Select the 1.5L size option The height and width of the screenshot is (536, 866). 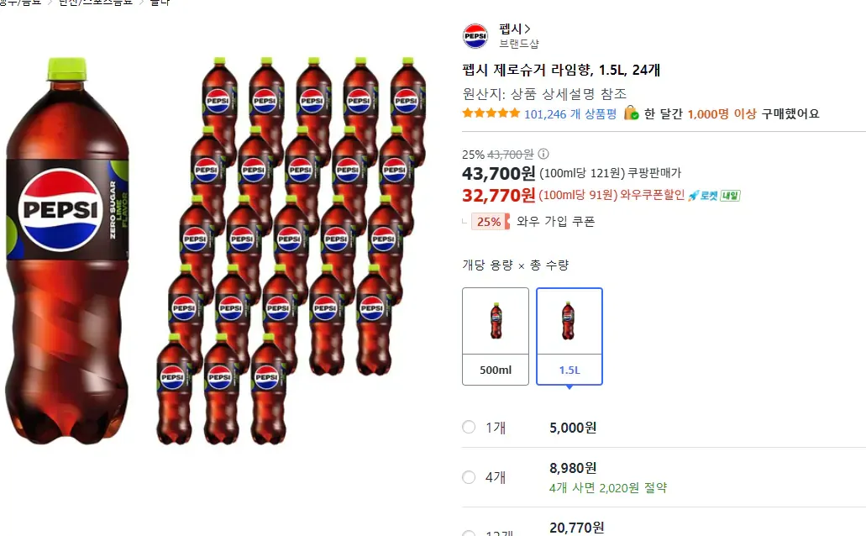pyautogui.click(x=569, y=334)
